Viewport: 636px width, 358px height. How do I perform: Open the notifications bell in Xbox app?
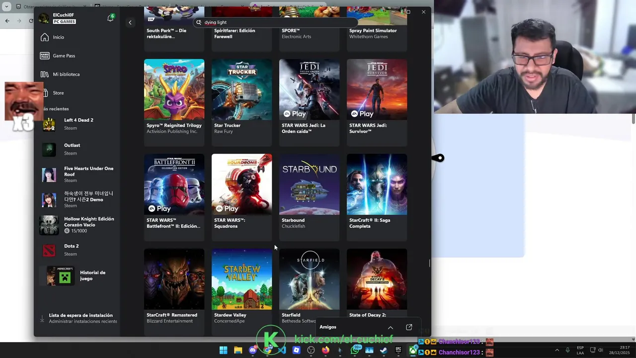110,18
